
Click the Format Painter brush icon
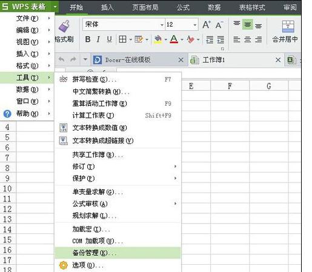(x=64, y=26)
